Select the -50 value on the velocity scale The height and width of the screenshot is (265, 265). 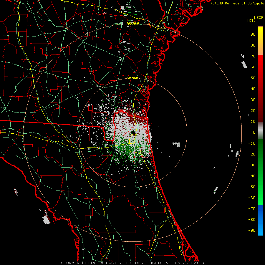[252, 187]
